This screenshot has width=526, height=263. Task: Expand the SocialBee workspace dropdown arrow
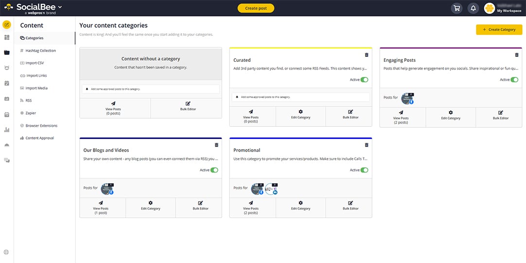point(60,7)
